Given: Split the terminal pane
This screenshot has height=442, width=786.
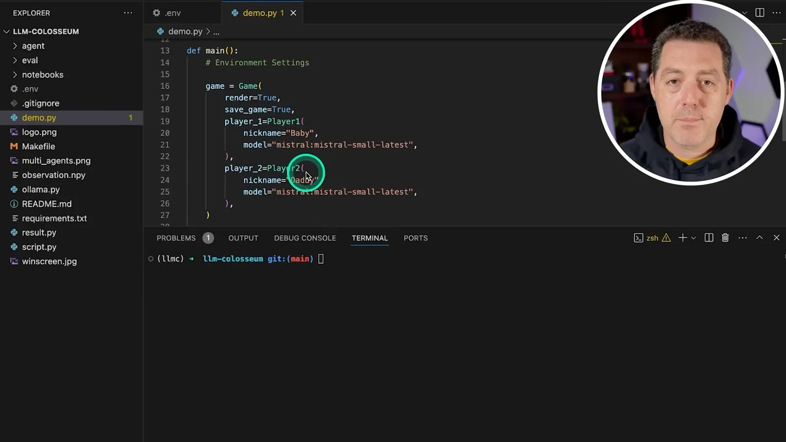Looking at the screenshot, I should tap(709, 238).
